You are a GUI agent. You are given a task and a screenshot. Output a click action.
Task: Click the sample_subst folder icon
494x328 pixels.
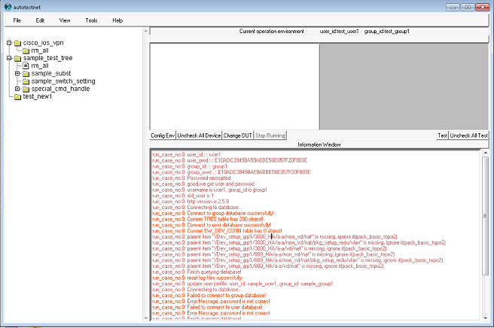coord(26,74)
